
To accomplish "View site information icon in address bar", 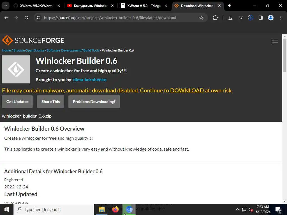I will [38, 18].
